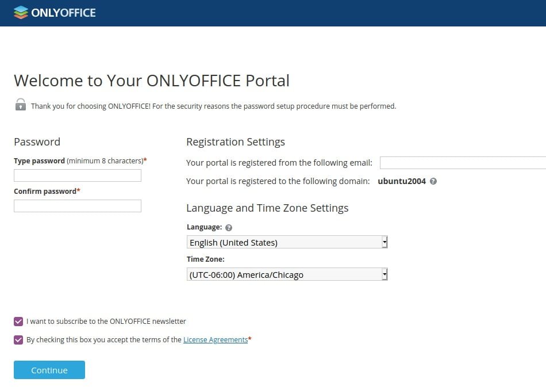Screen dimensions: 546x390
Task: Open the help tooltip next to ubuntu2004 domain
Action: [433, 181]
